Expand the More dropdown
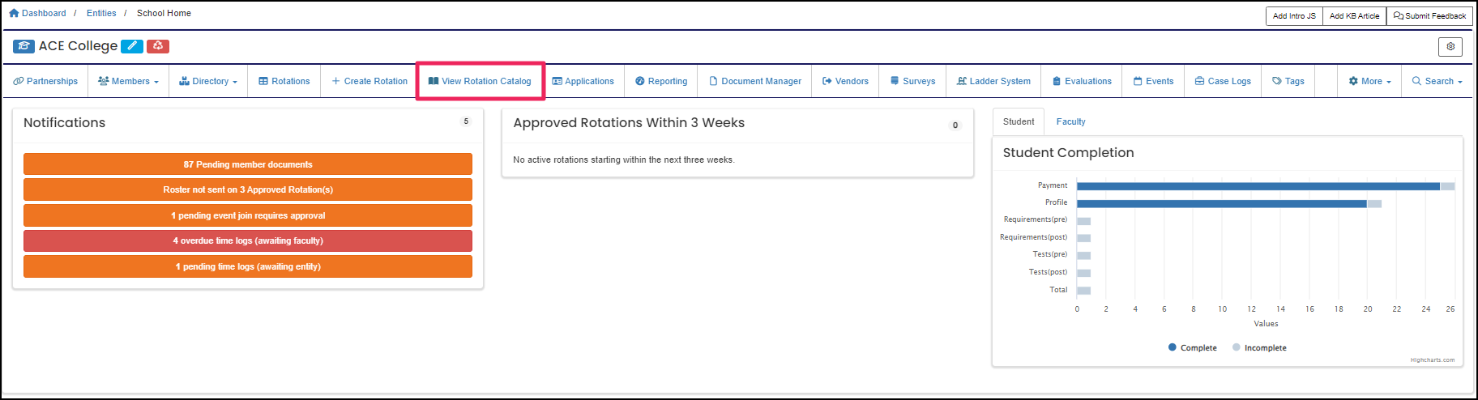1478x400 pixels. pos(1369,81)
